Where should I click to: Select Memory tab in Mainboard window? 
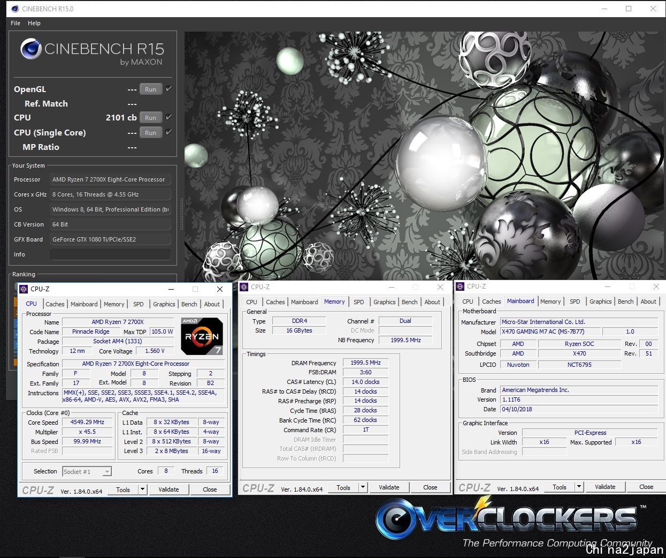point(550,301)
